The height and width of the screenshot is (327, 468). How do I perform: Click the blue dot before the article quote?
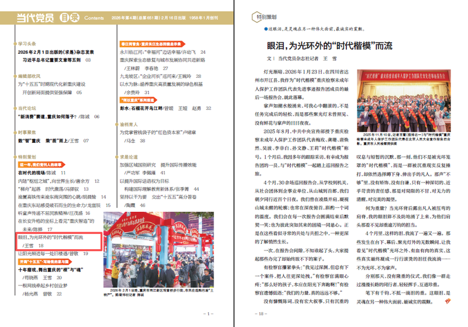click(264, 29)
